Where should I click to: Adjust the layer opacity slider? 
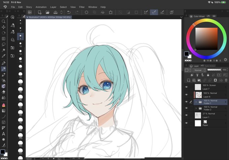214,70
